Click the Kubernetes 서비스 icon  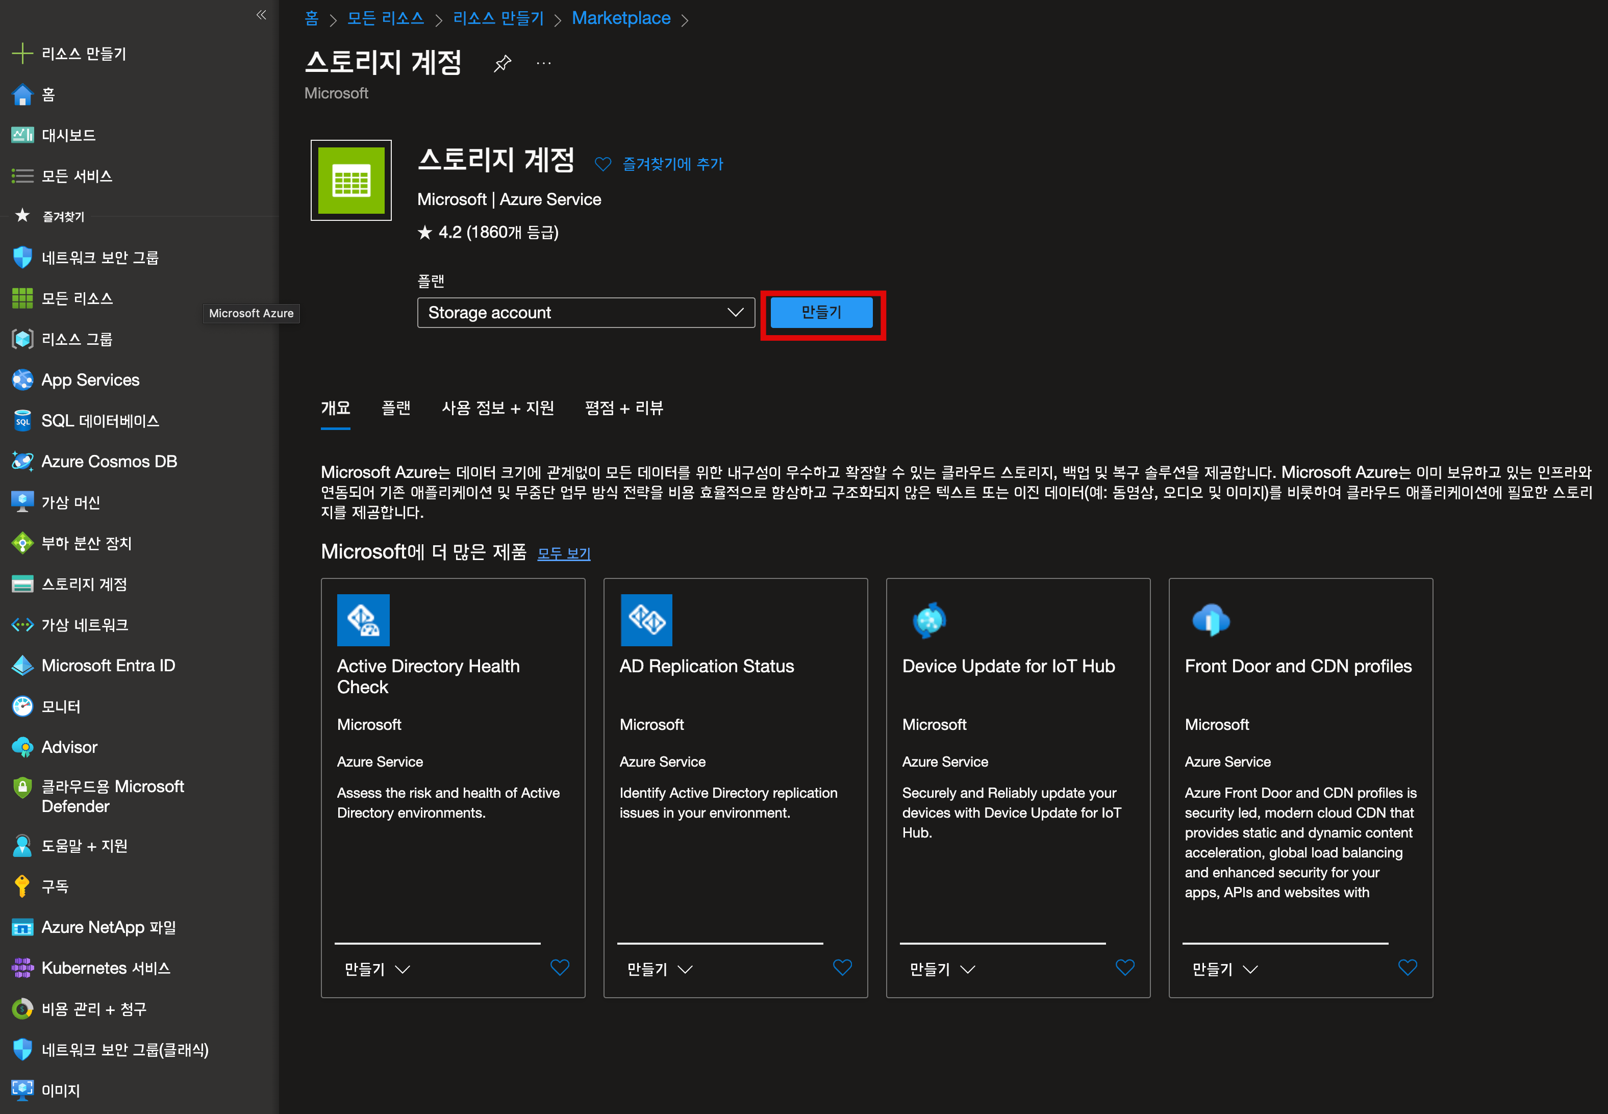(x=22, y=968)
